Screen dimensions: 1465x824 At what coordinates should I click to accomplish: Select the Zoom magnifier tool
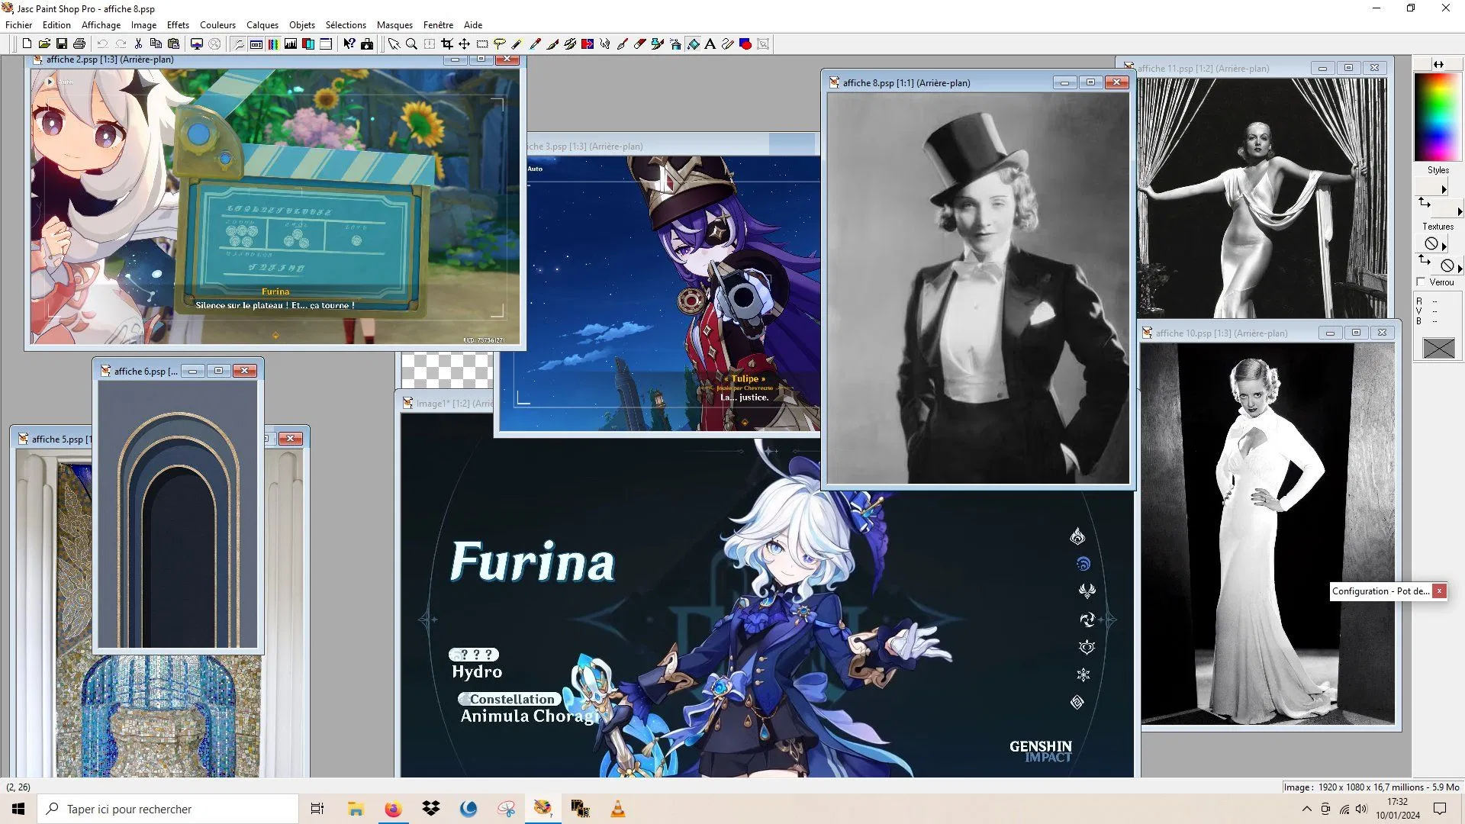coord(411,44)
